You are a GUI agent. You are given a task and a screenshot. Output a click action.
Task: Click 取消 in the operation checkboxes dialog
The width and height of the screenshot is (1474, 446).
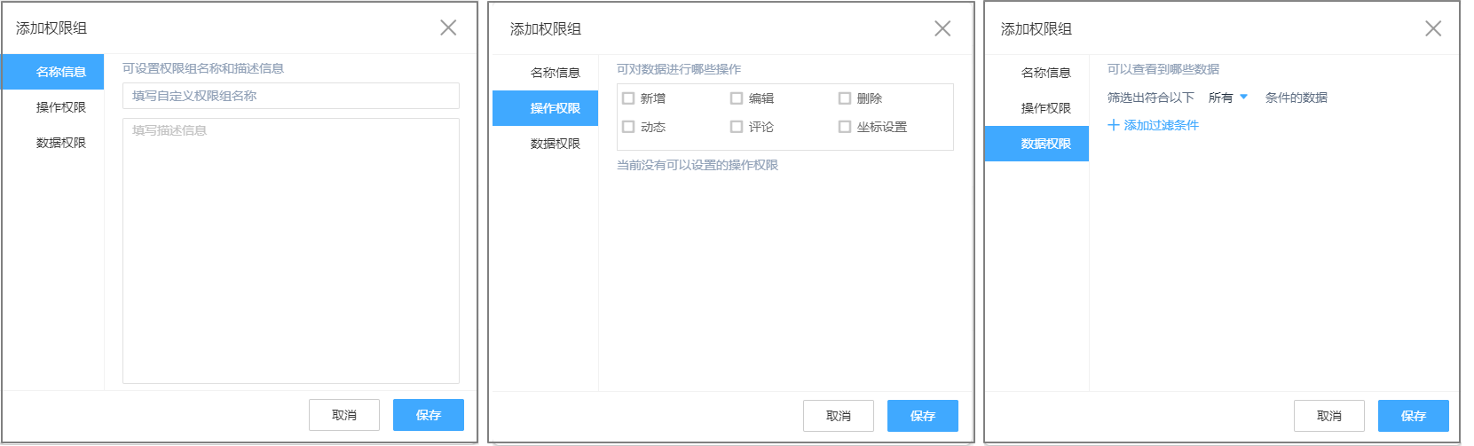coord(838,416)
